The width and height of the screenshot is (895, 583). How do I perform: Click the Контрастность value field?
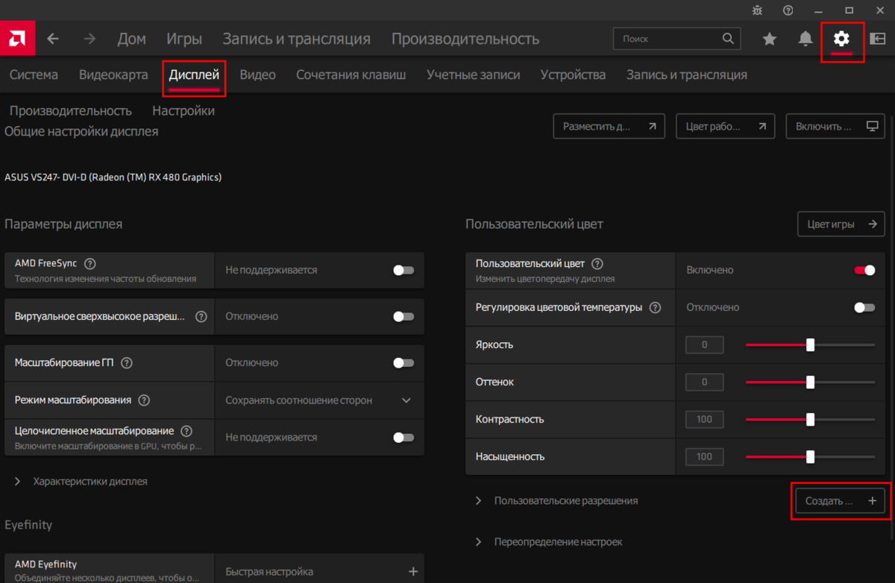click(x=704, y=419)
